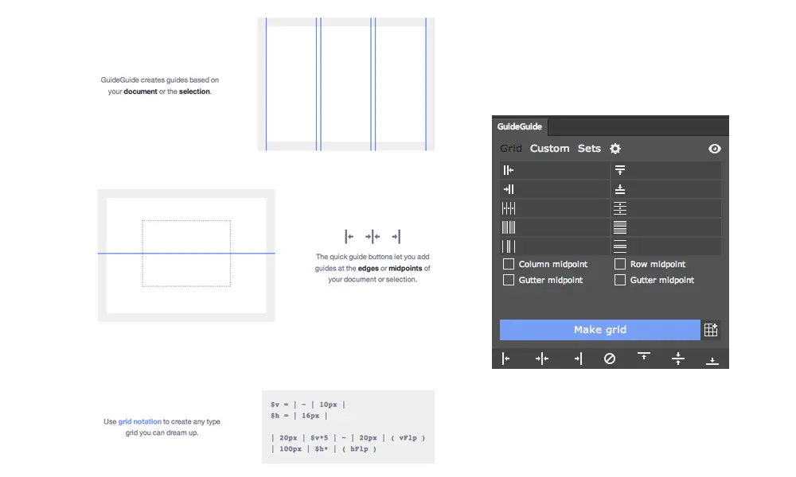The height and width of the screenshot is (477, 796).
Task: Click text "GuideGuide creates guides based on"
Action: [159, 80]
